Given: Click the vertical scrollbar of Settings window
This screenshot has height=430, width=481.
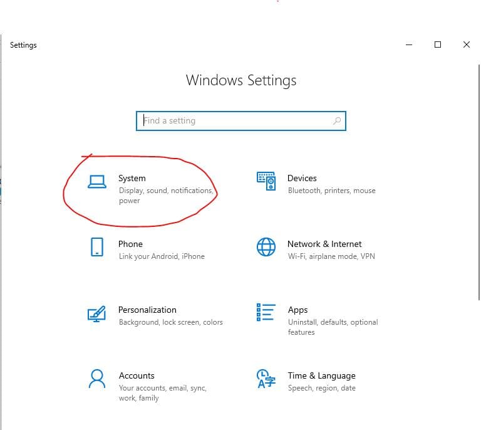Looking at the screenshot, I should (478, 182).
